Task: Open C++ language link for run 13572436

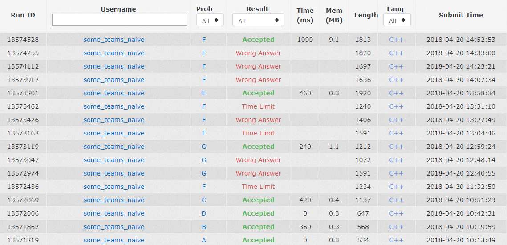Action: 396,187
